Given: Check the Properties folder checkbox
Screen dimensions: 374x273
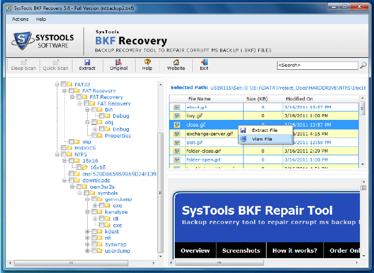Looking at the screenshot, I should click(94, 135).
